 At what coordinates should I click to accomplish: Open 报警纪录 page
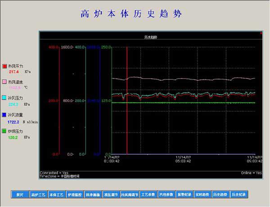tap(184, 194)
